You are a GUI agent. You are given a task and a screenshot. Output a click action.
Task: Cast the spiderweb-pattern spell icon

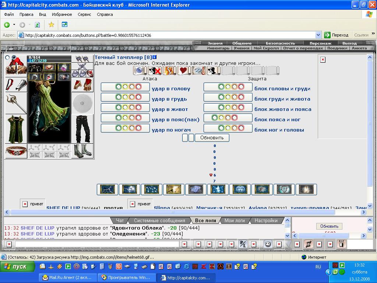240,189
